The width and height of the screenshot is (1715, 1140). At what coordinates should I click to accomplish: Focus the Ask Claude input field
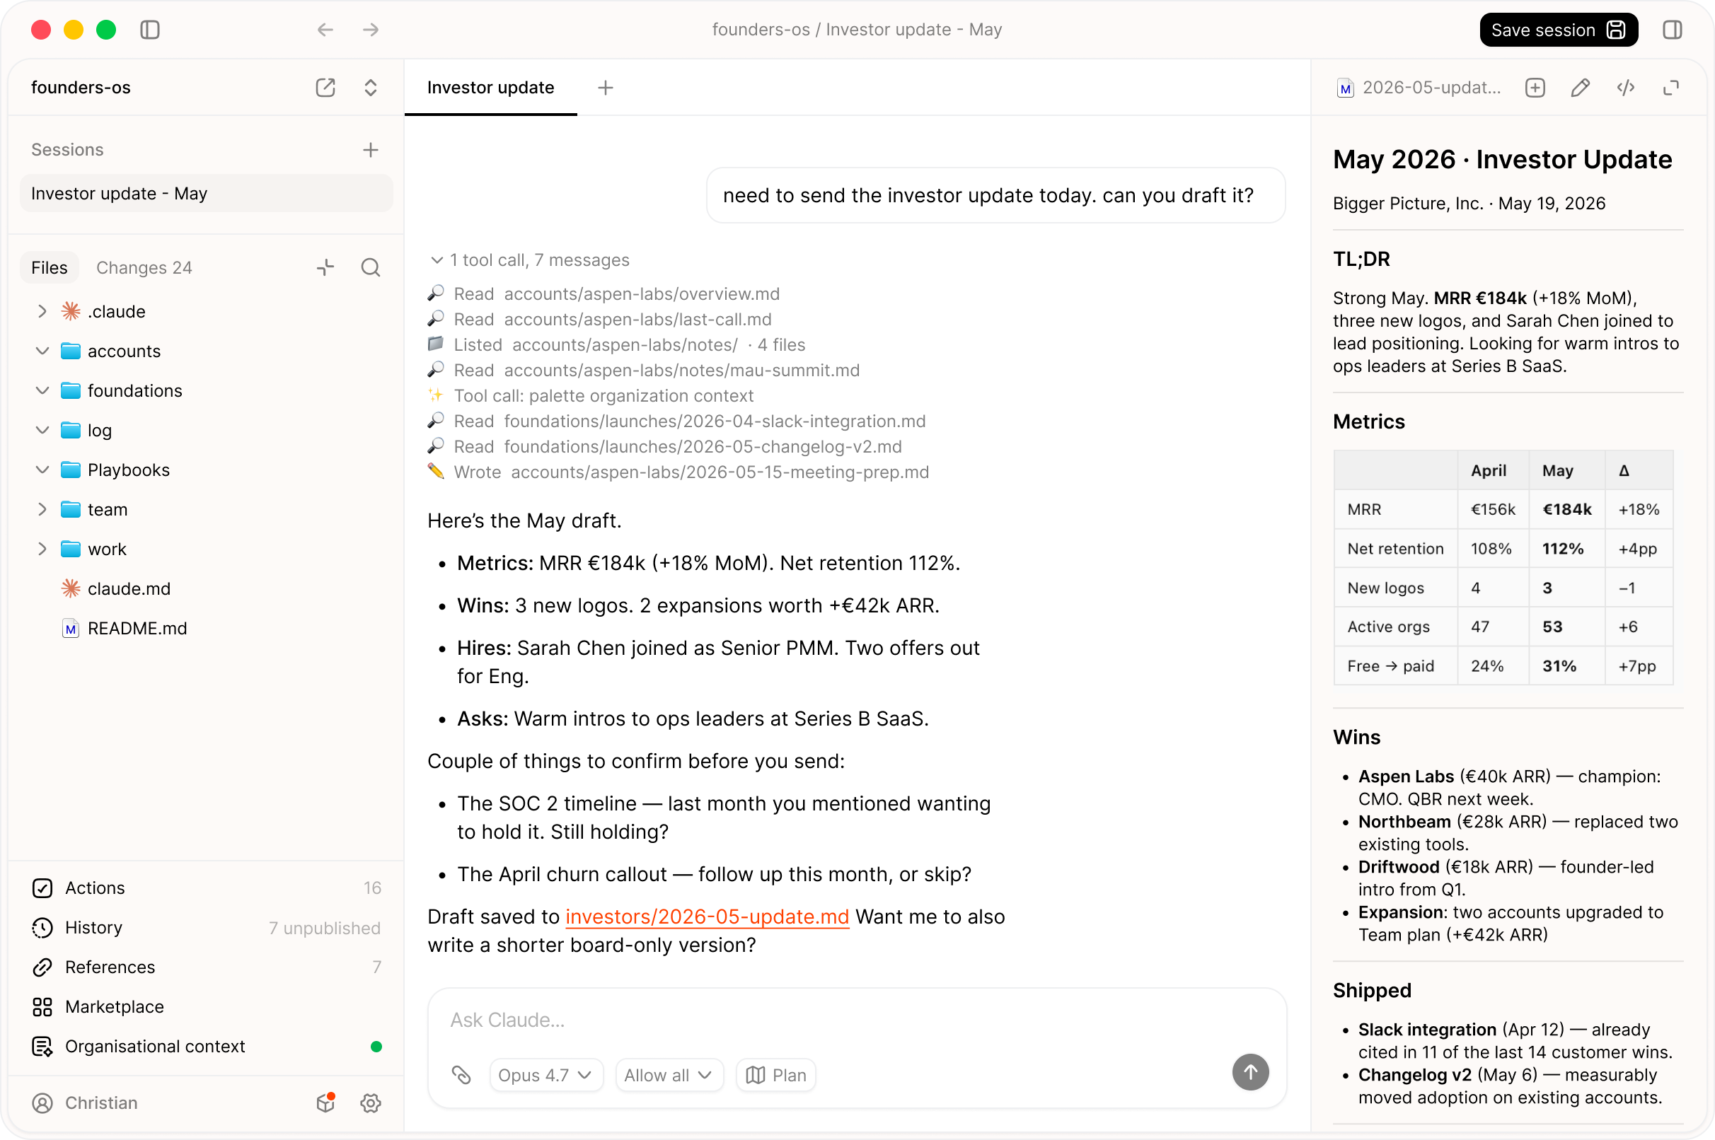[x=857, y=1020]
